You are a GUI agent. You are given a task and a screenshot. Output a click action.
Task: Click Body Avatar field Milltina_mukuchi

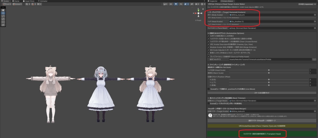(271, 15)
